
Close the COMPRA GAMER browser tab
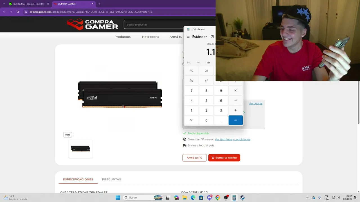93,4
